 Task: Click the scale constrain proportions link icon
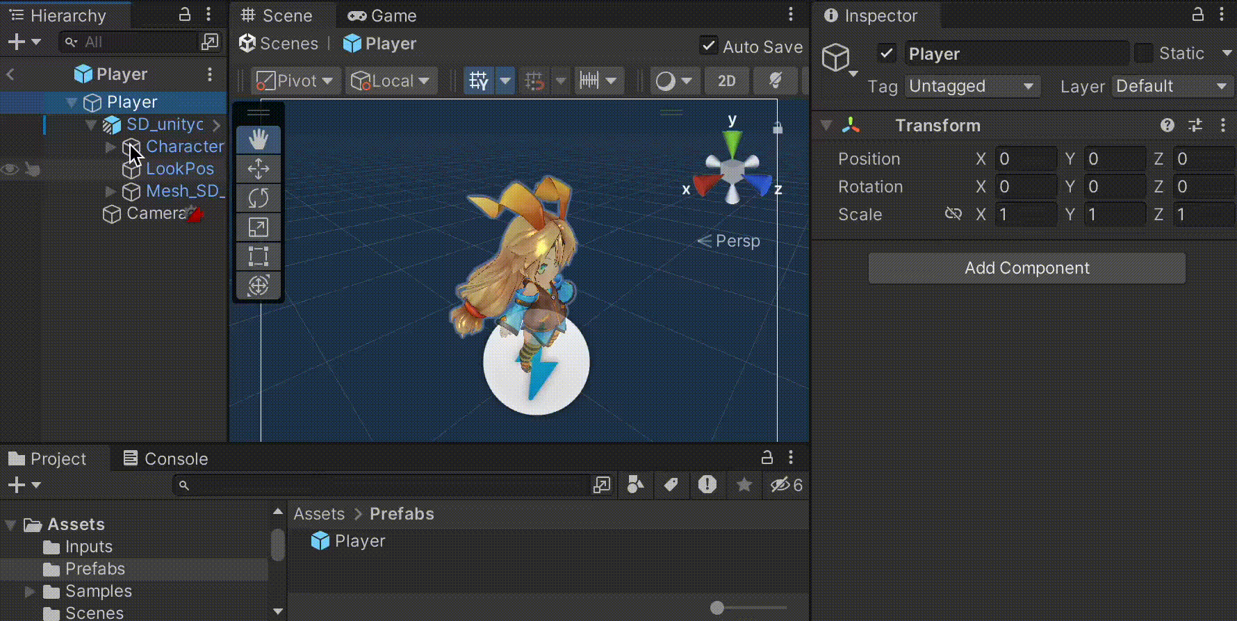(953, 214)
